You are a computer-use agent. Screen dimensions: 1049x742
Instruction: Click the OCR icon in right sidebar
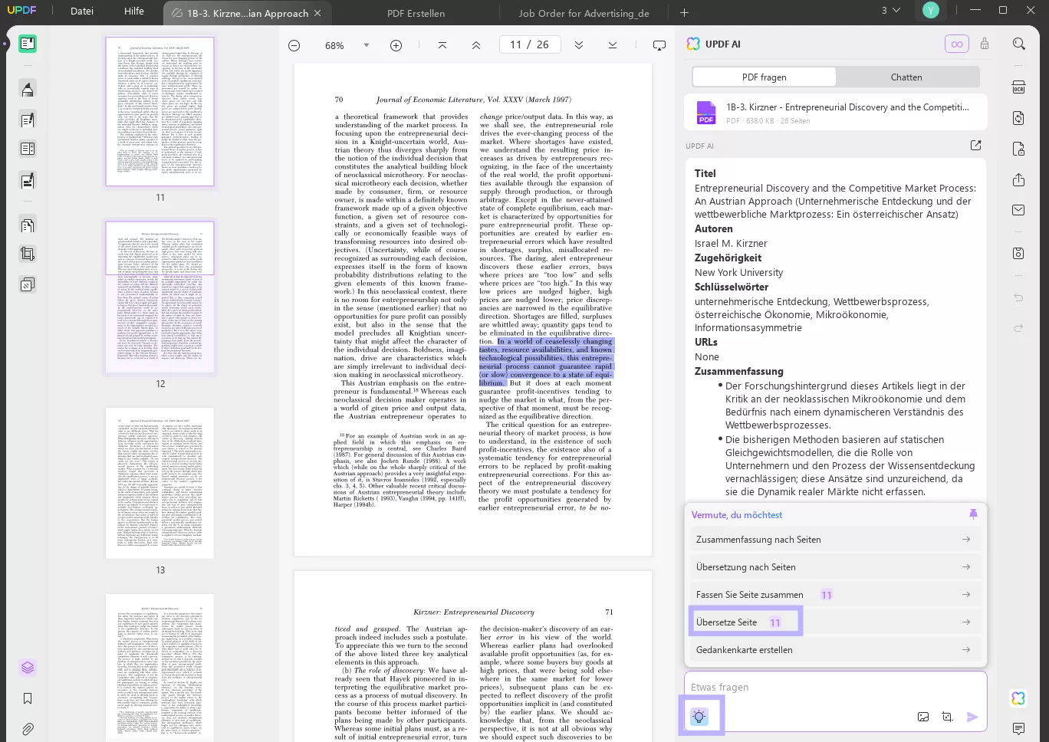click(x=1018, y=87)
